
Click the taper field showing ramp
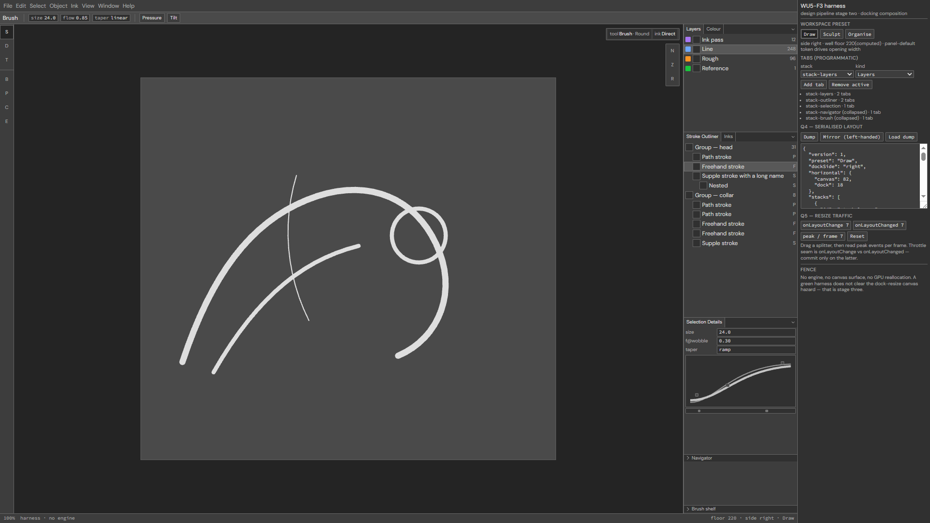click(x=756, y=350)
